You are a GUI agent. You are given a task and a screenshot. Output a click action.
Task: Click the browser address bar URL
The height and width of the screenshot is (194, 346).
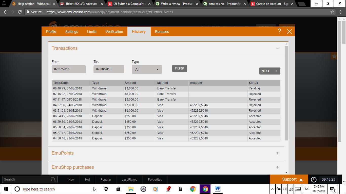pos(110,12)
